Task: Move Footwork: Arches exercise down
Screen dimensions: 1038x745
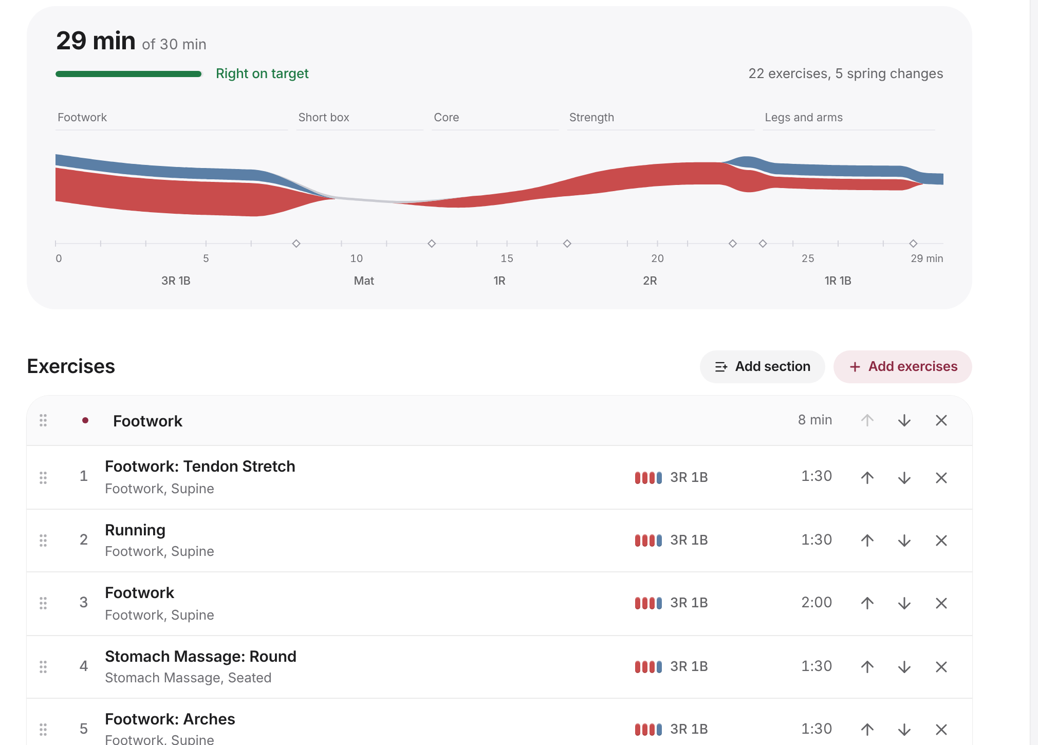Action: click(x=904, y=729)
